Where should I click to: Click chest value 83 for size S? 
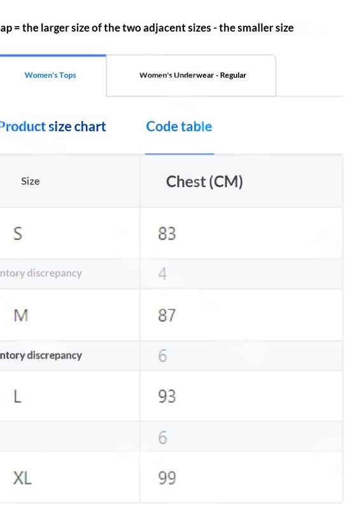pos(167,234)
